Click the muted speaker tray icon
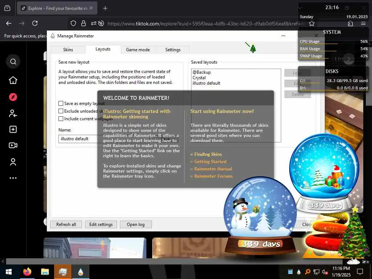372x279 pixels. [x=325, y=272]
